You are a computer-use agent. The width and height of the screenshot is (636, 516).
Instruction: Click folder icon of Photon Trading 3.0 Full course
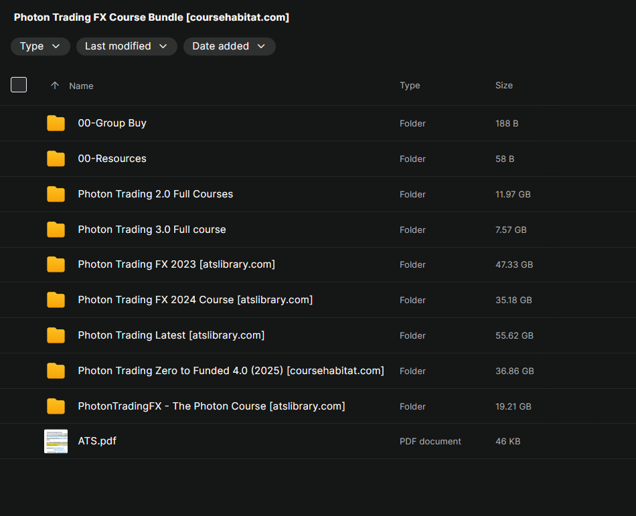click(56, 230)
